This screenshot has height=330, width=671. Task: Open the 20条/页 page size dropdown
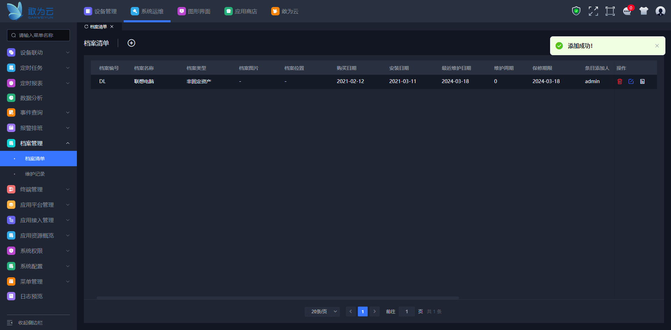[x=322, y=311]
